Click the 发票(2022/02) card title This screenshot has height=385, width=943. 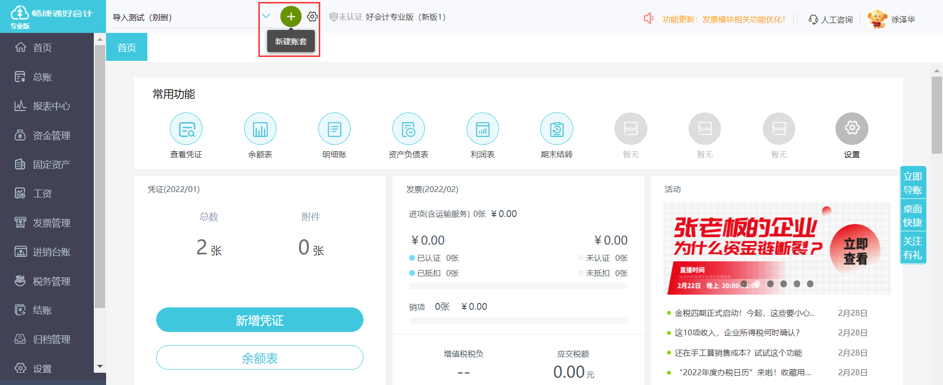[432, 190]
